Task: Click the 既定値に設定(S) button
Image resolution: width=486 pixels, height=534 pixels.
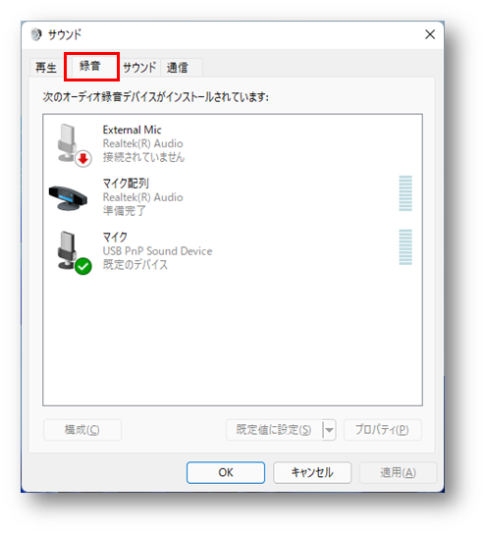Action: click(x=274, y=430)
